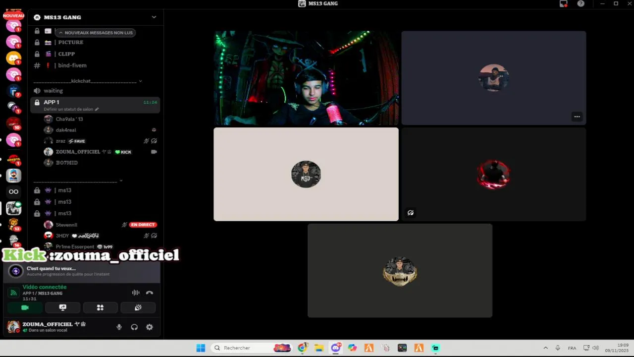This screenshot has height=357, width=634.
Task: Open the activities button in voice panel
Action: coord(100,308)
